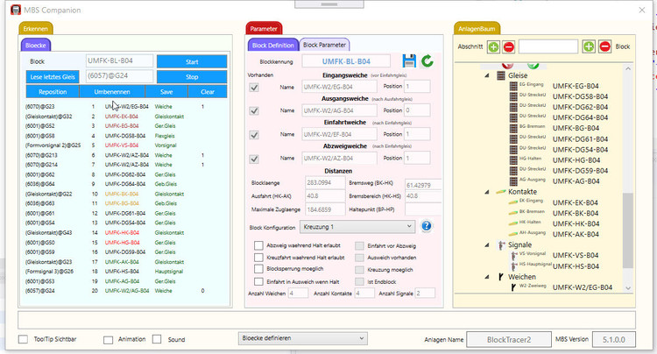657x354 pixels.
Task: Click the green refresh arrow icon
Action: click(427, 61)
